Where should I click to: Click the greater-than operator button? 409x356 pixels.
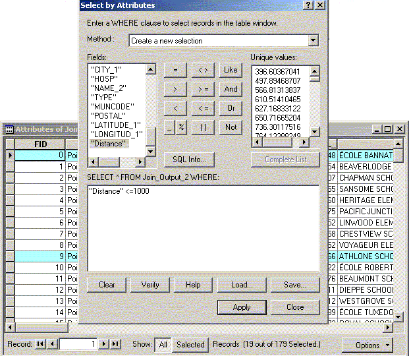(x=175, y=88)
